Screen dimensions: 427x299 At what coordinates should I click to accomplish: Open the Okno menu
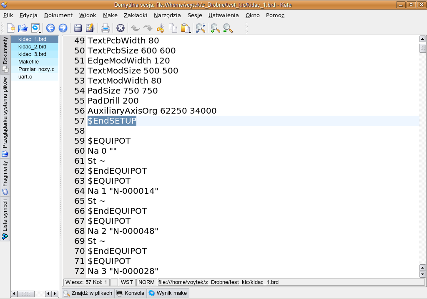click(x=252, y=15)
